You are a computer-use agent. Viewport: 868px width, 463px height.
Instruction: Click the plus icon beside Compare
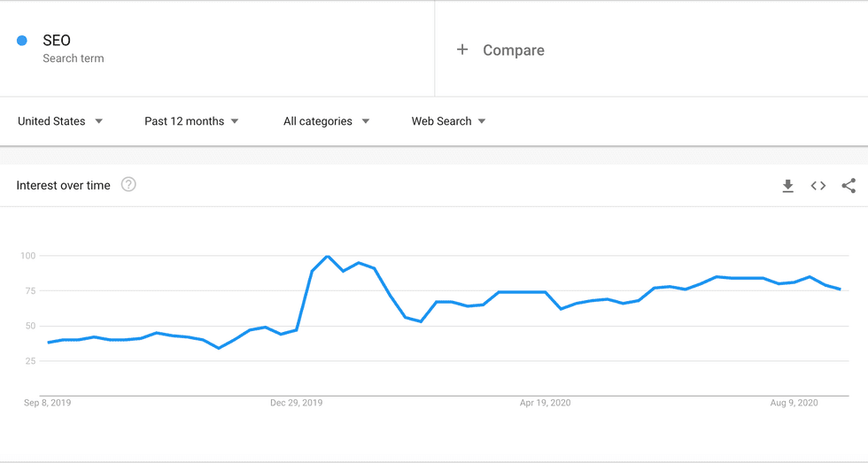click(462, 50)
